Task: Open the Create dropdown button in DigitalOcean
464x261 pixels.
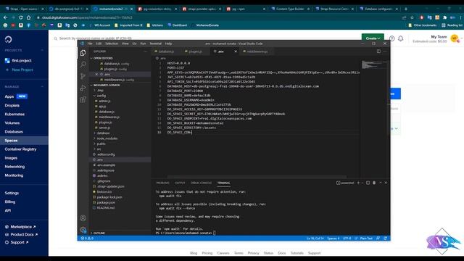Action: pyautogui.click(x=373, y=38)
